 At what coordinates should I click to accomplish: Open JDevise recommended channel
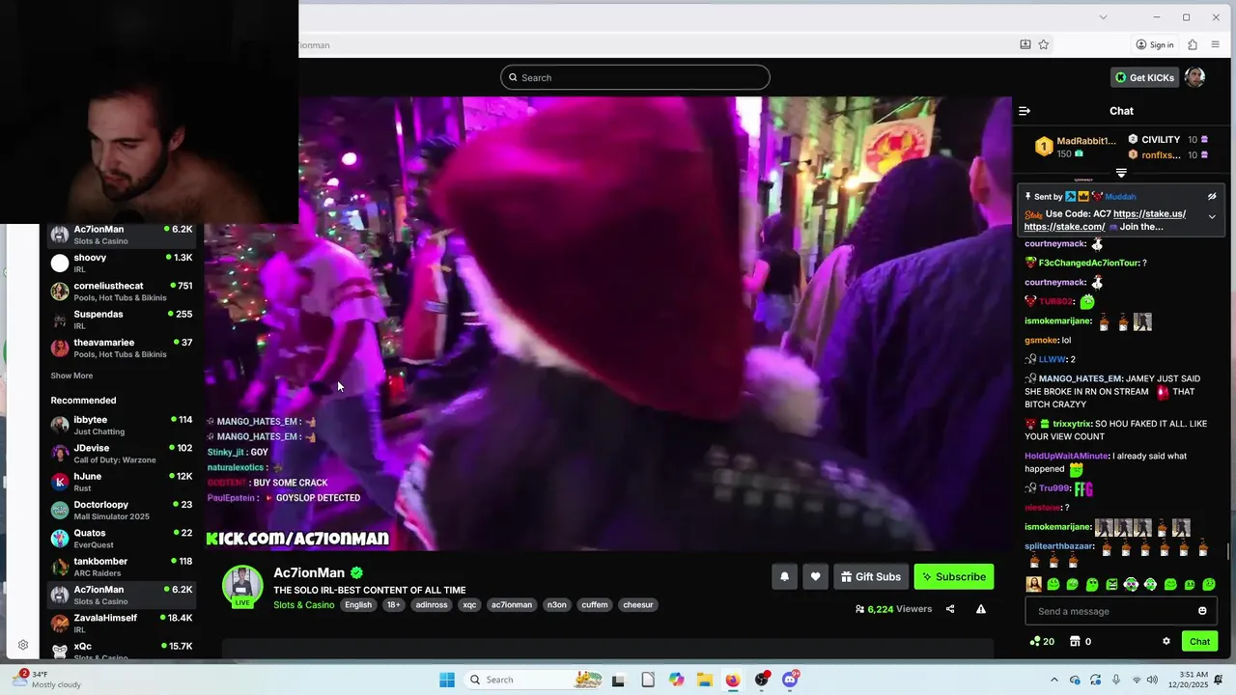[x=122, y=454]
